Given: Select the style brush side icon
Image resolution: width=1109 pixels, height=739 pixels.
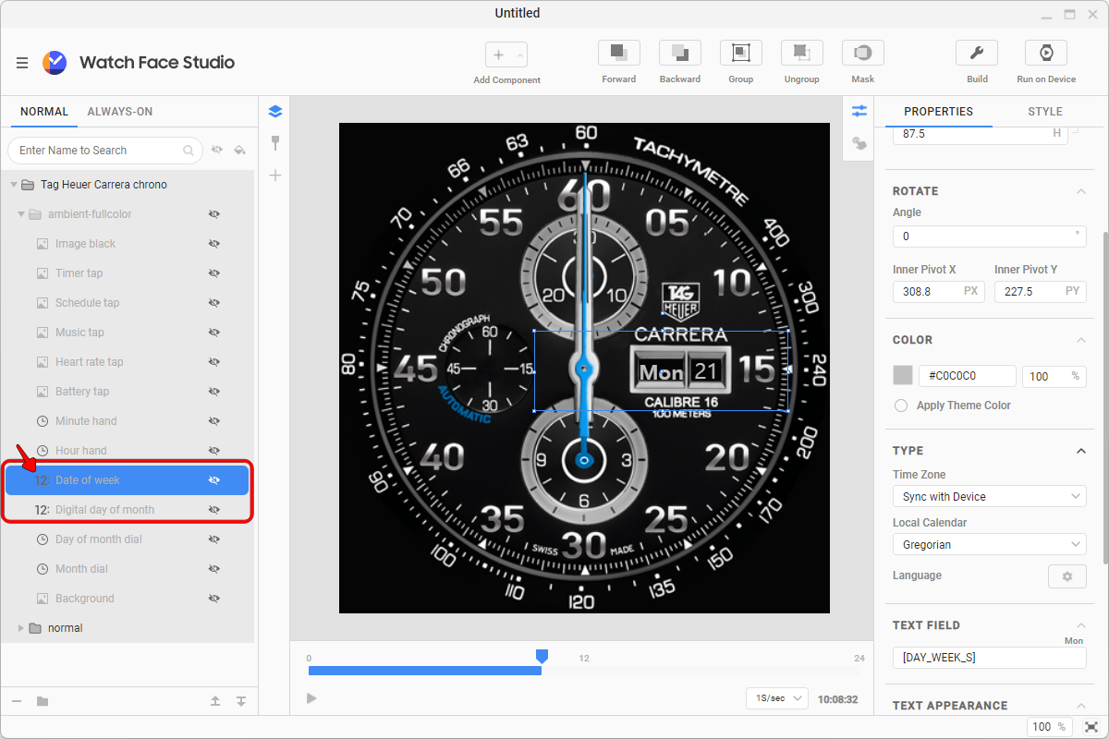Looking at the screenshot, I should pos(274,143).
